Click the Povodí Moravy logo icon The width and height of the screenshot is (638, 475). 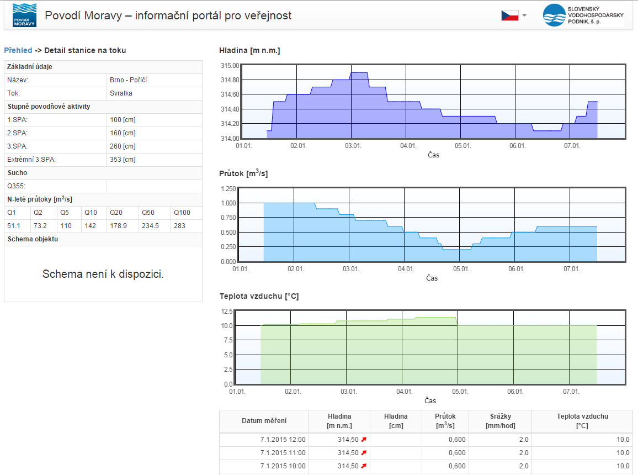24,15
